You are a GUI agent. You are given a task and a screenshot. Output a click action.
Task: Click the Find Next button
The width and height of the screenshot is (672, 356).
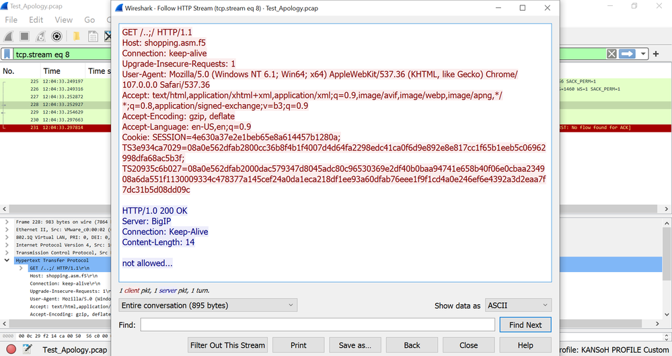point(525,324)
